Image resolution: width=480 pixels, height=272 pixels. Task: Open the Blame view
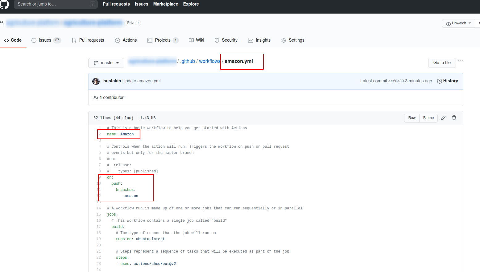point(428,118)
